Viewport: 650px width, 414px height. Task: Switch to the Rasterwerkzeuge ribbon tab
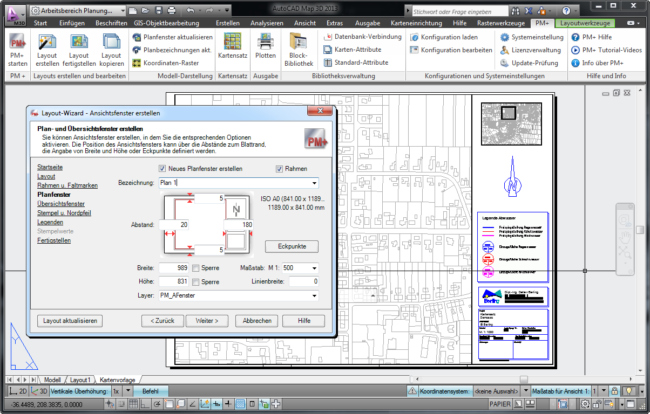502,23
